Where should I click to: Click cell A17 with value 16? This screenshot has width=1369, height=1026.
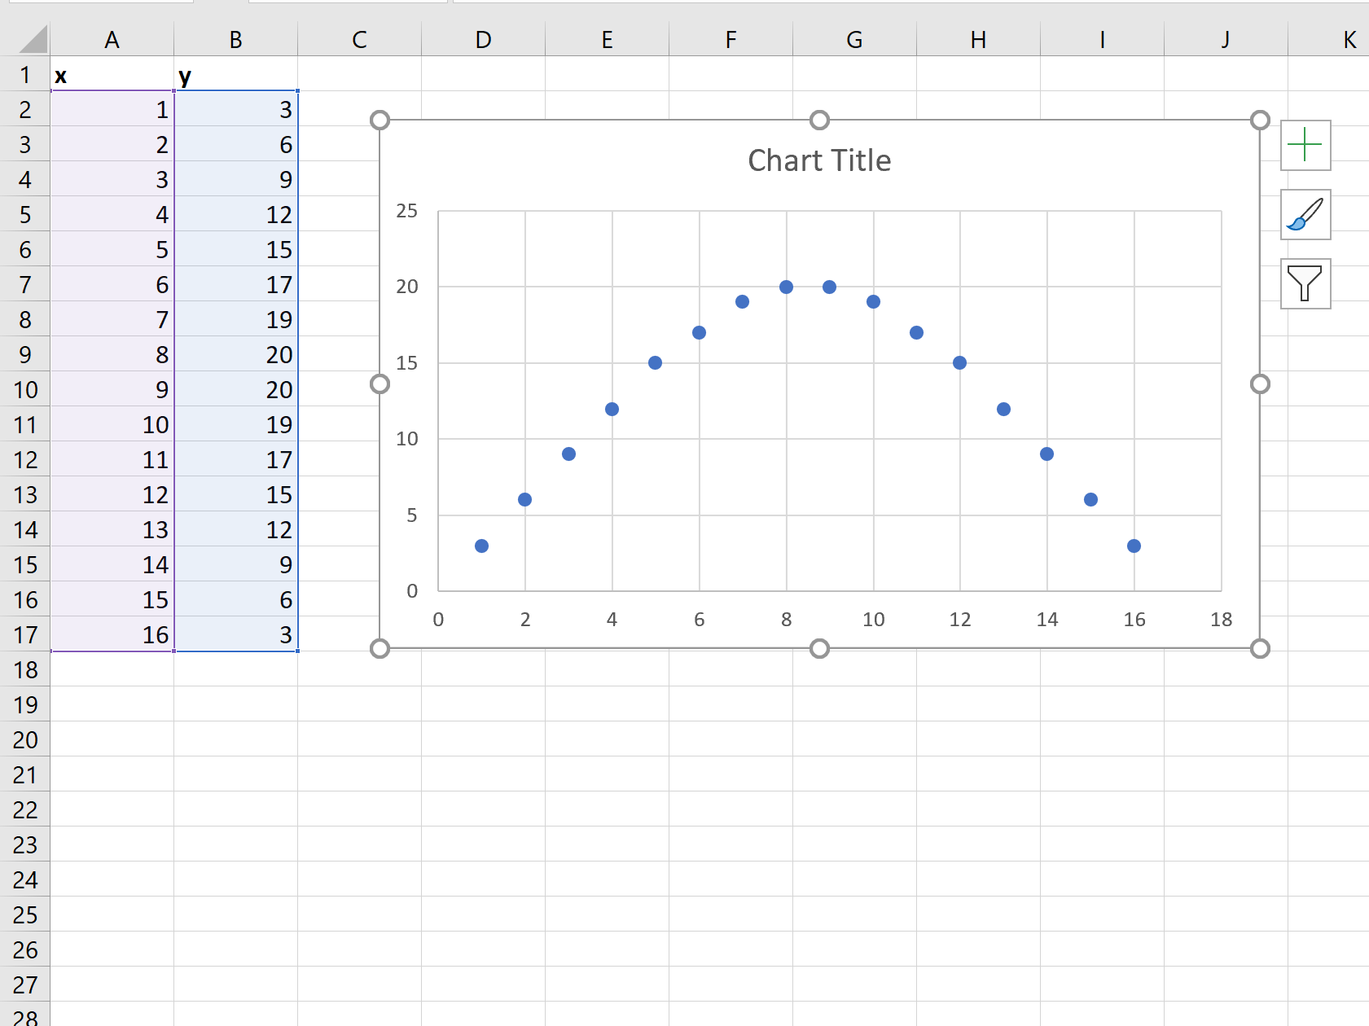point(112,634)
